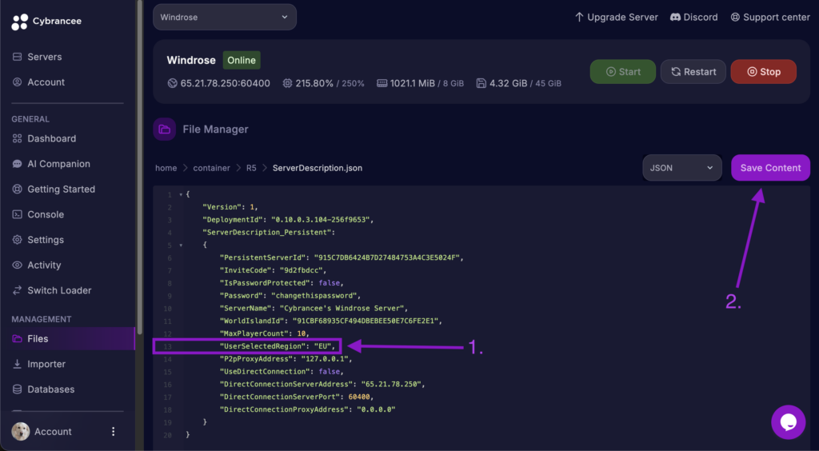
Task: Open Dashboard from the sidebar
Action: (52, 138)
